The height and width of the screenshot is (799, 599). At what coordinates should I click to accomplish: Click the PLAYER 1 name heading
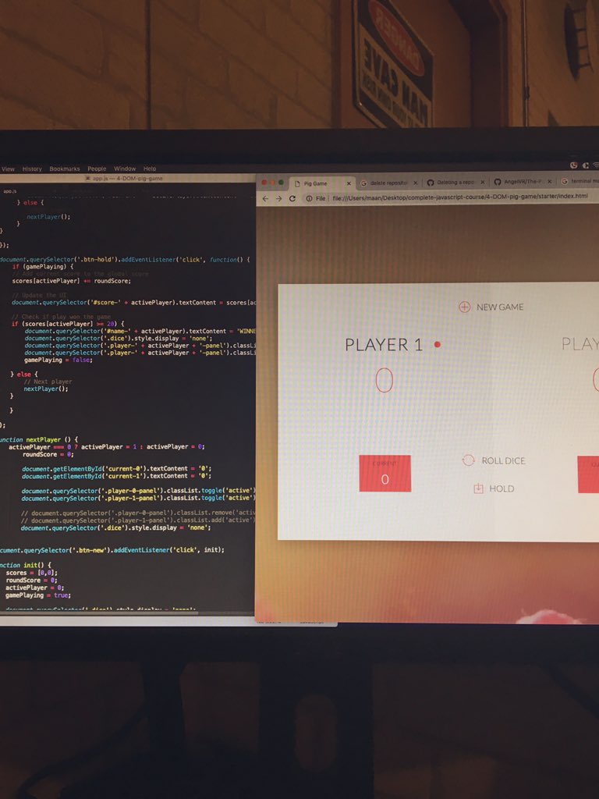[384, 345]
